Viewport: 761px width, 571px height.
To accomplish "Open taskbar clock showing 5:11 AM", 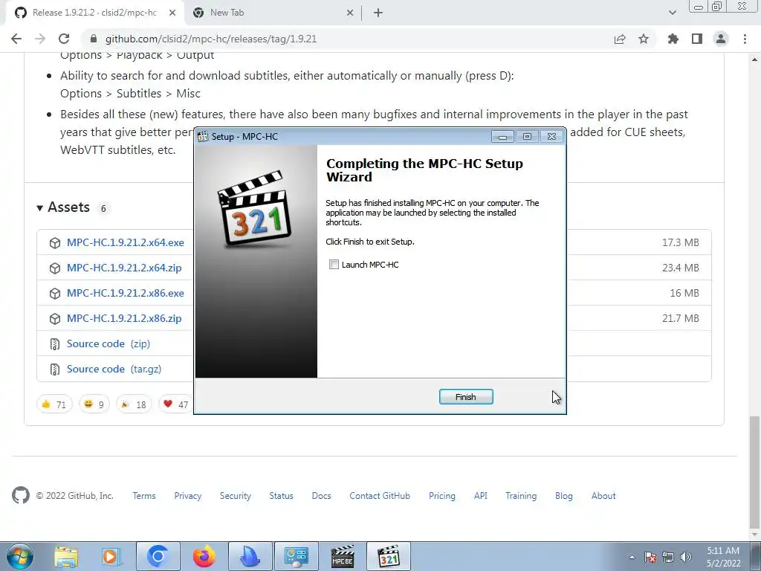I will pos(723,557).
